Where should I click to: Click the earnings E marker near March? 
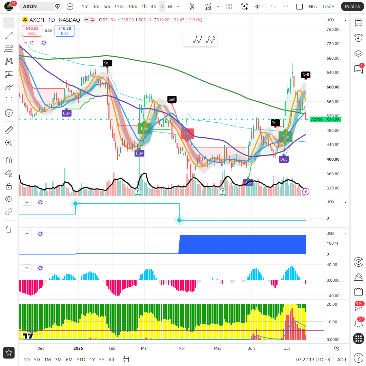pyautogui.click(x=138, y=192)
